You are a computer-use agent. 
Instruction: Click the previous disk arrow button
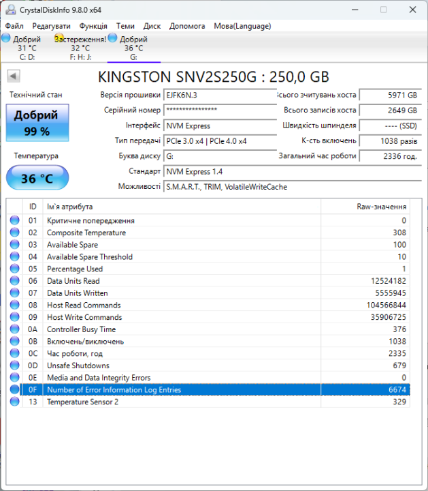(x=13, y=76)
